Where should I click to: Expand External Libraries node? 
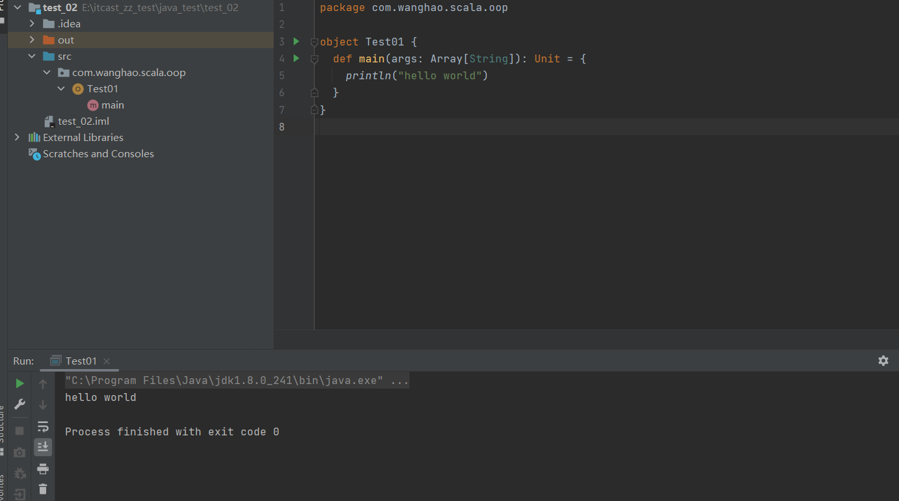(17, 138)
